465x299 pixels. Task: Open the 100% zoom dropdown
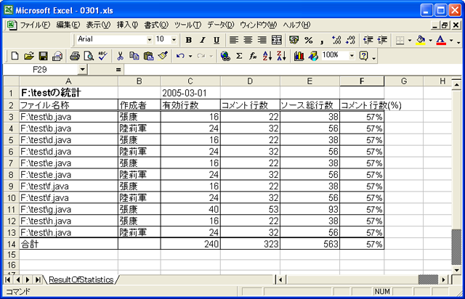(x=352, y=55)
